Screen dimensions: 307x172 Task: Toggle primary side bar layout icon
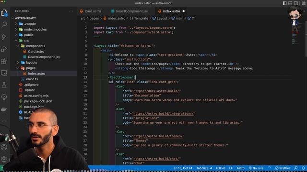pyautogui.click(x=284, y=3)
